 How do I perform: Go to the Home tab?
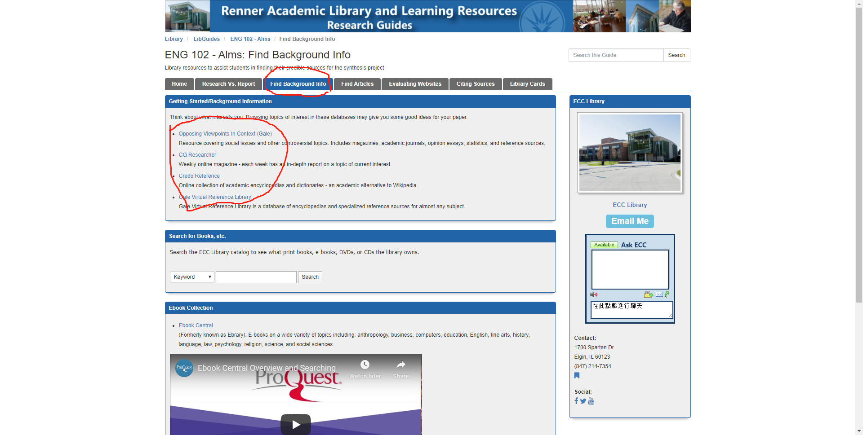[x=179, y=84]
